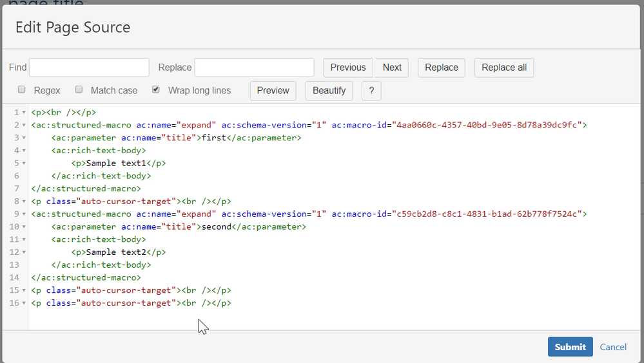Uncheck Wrap long lines checkbox
The height and width of the screenshot is (363, 644).
click(x=155, y=89)
